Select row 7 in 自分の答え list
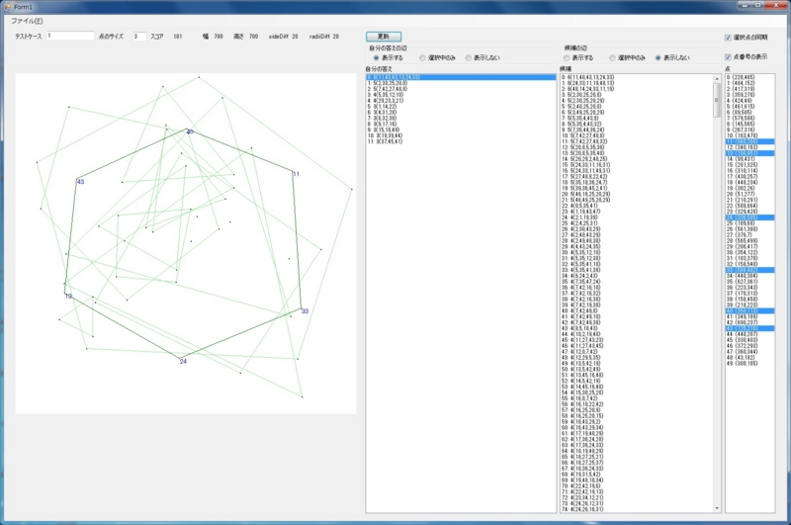 tap(461, 118)
